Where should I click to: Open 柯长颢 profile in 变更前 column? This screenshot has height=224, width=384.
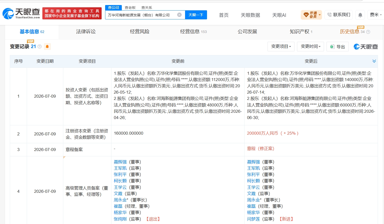(120, 181)
